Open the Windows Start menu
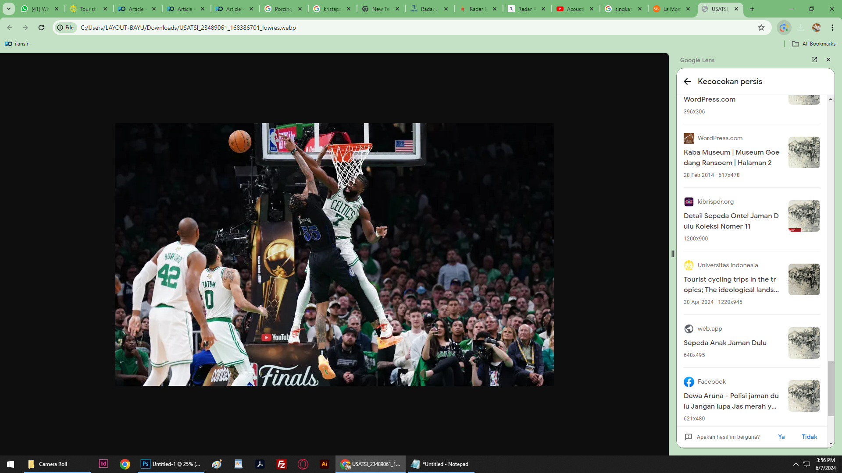842x473 pixels. point(11,464)
